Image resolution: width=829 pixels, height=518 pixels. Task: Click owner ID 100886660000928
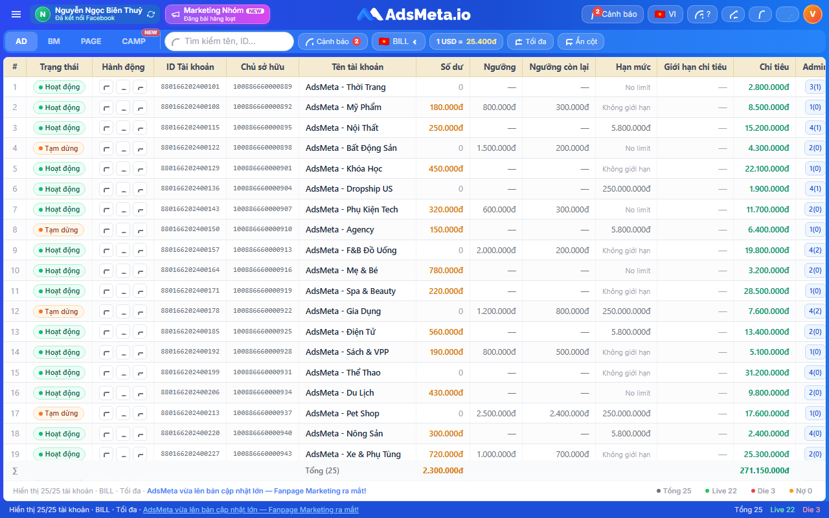point(262,352)
